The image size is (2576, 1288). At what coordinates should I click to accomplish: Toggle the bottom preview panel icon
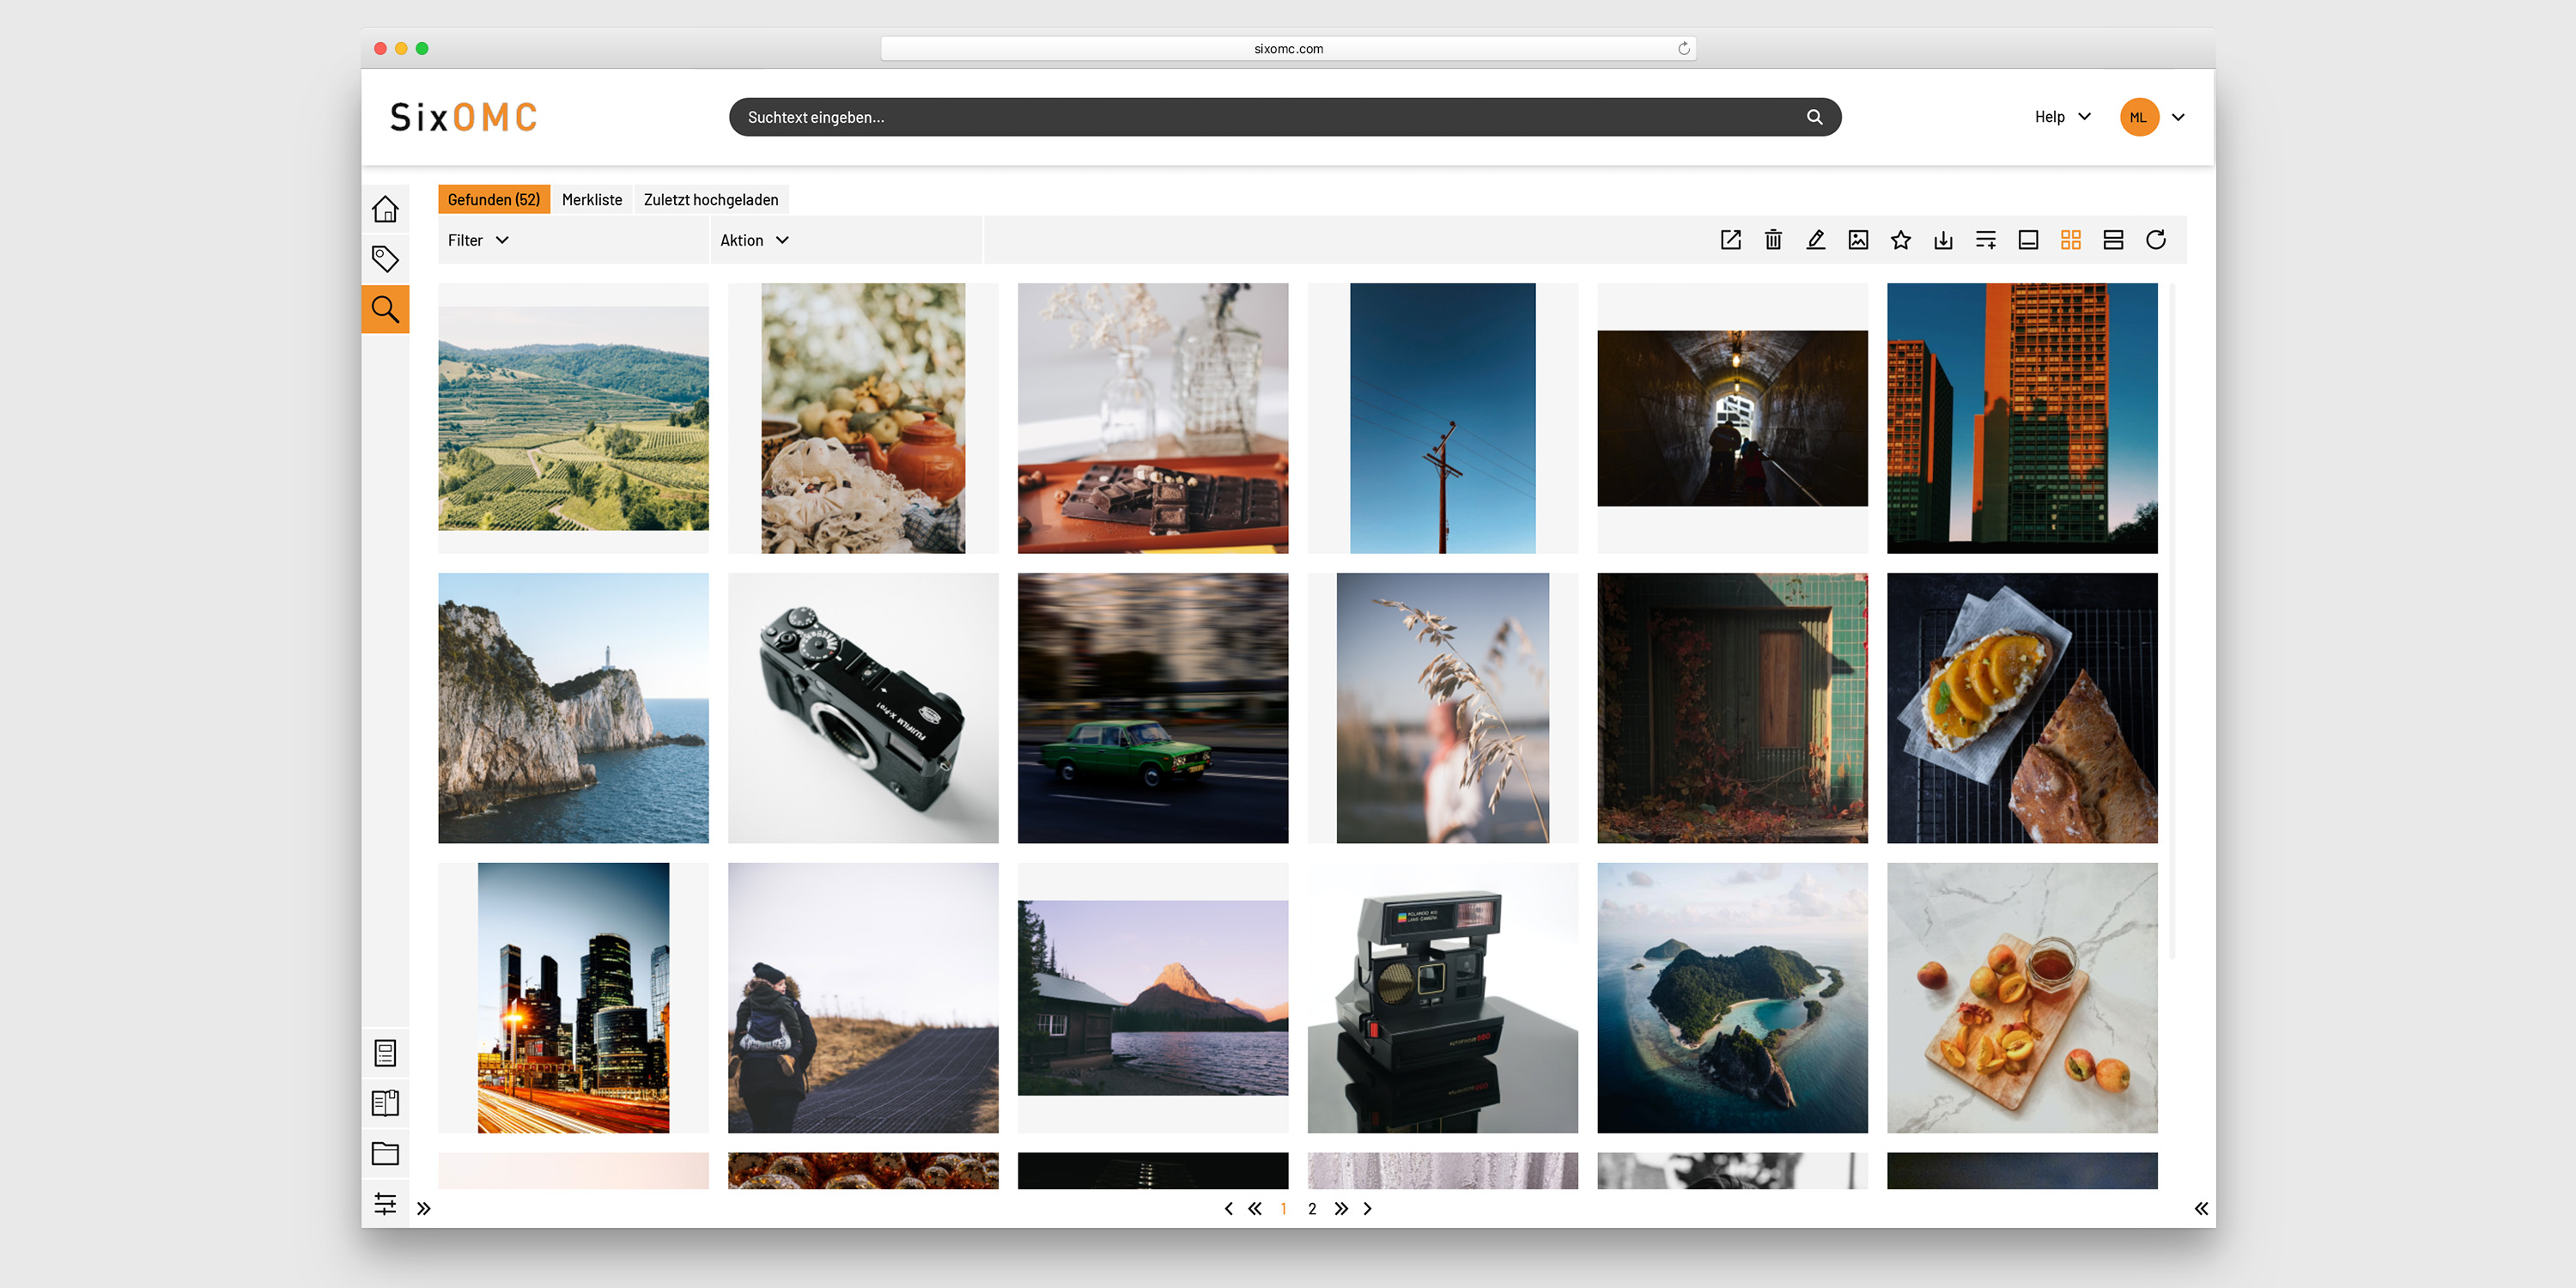2028,240
